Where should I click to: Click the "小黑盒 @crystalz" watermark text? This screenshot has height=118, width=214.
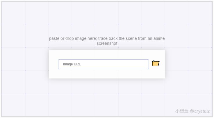click(192, 111)
